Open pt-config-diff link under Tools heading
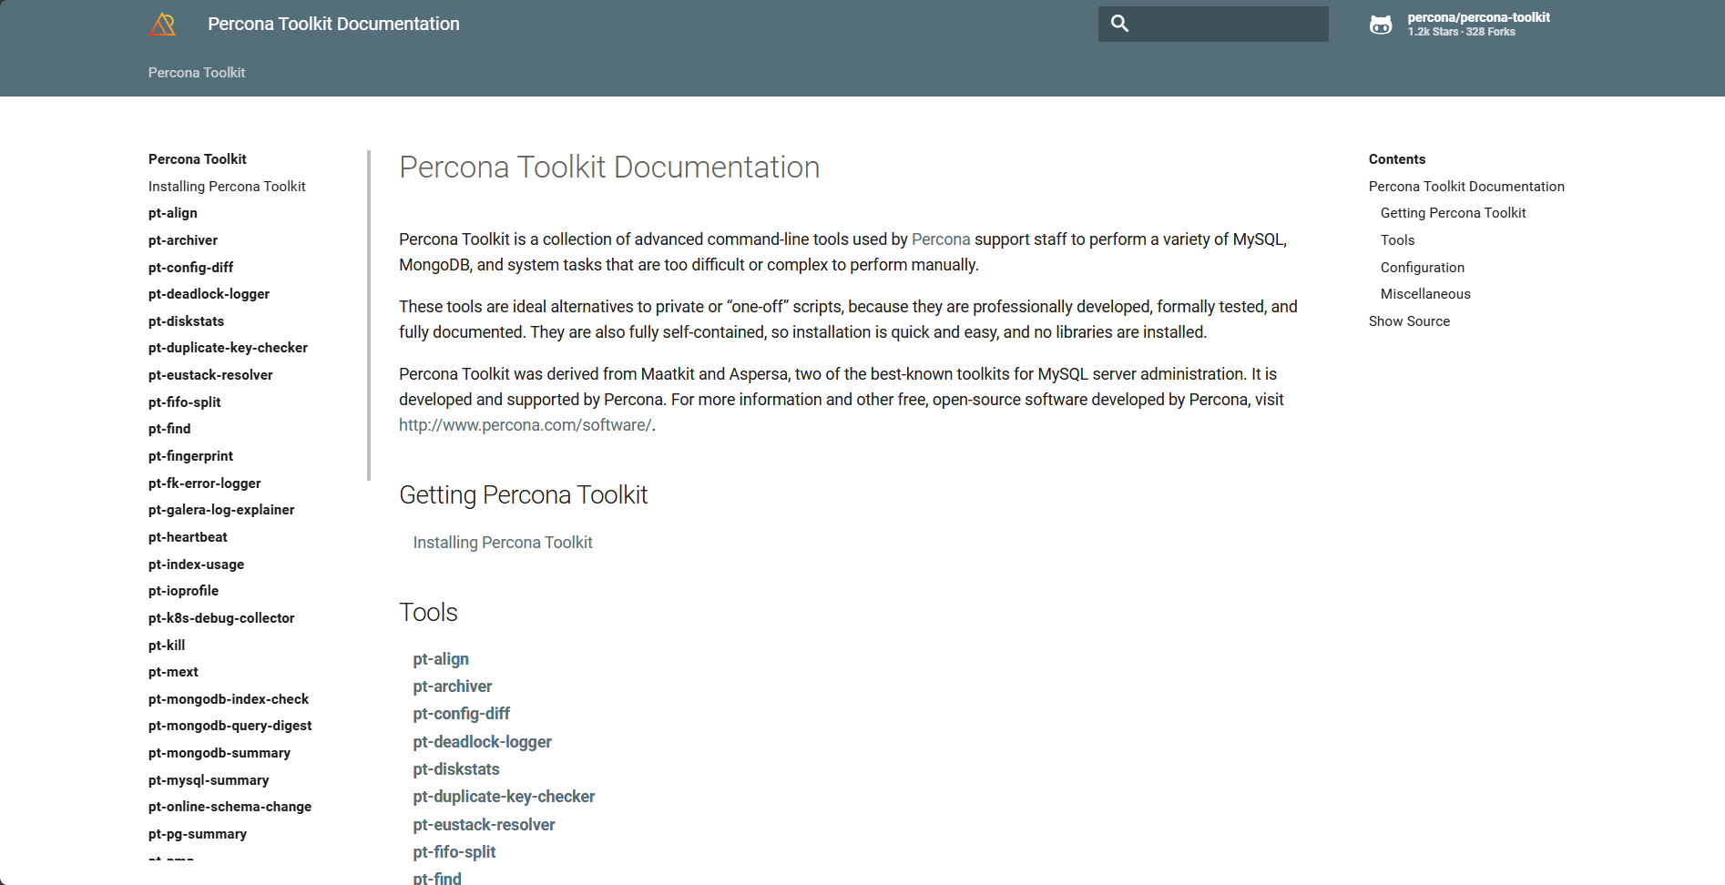The image size is (1725, 885). (461, 714)
